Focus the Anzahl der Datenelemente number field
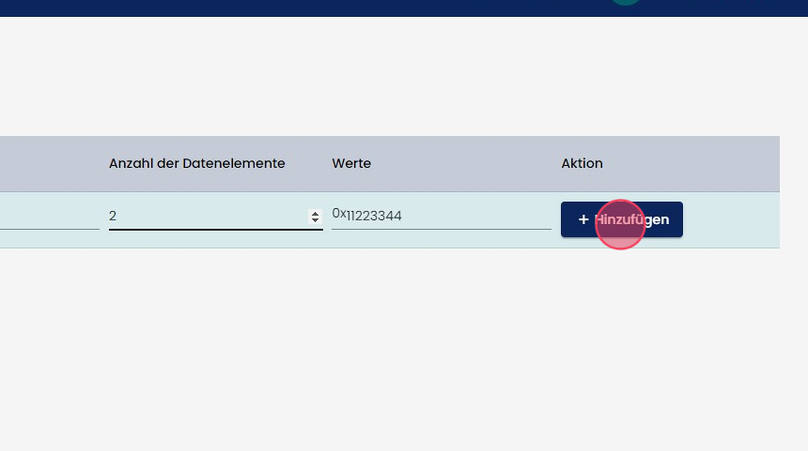808x451 pixels. click(x=207, y=217)
